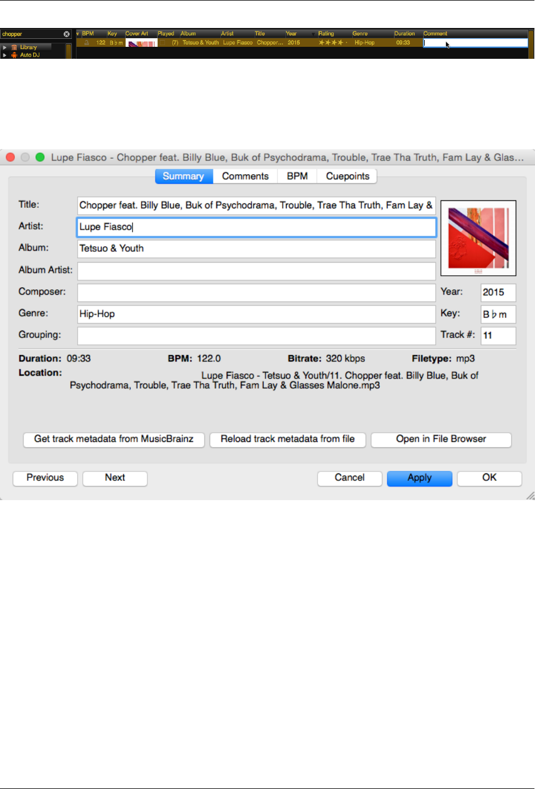Expand the Auto DJ tree item
Viewport: 535px width, 789px height.
tap(5, 55)
